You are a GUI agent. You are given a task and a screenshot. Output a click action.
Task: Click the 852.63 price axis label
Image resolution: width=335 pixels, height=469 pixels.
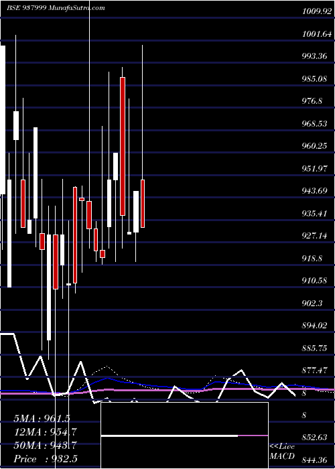tap(314, 438)
